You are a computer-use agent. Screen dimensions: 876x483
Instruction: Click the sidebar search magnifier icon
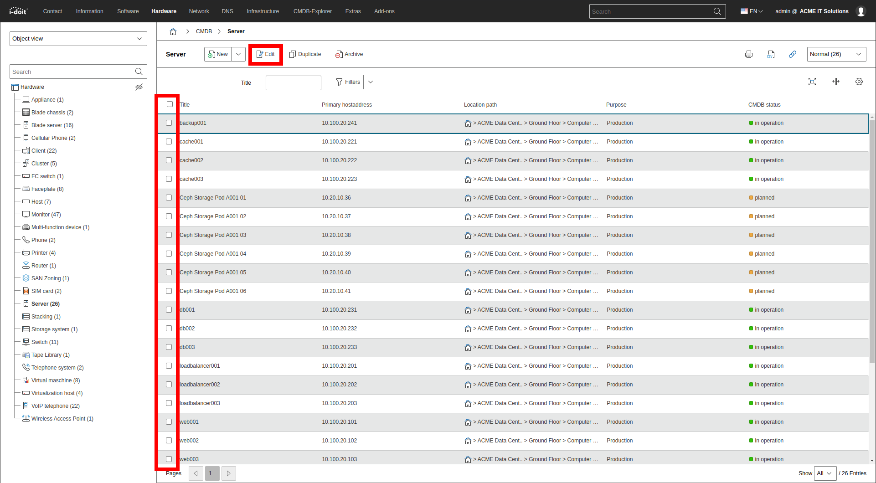tap(139, 72)
